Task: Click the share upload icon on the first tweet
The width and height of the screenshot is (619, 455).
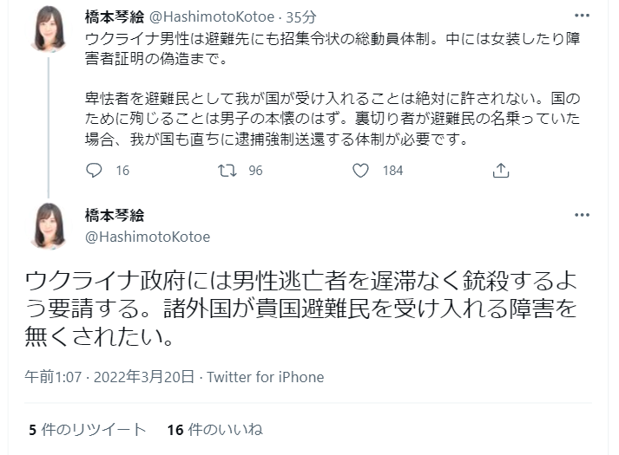Action: pyautogui.click(x=500, y=171)
